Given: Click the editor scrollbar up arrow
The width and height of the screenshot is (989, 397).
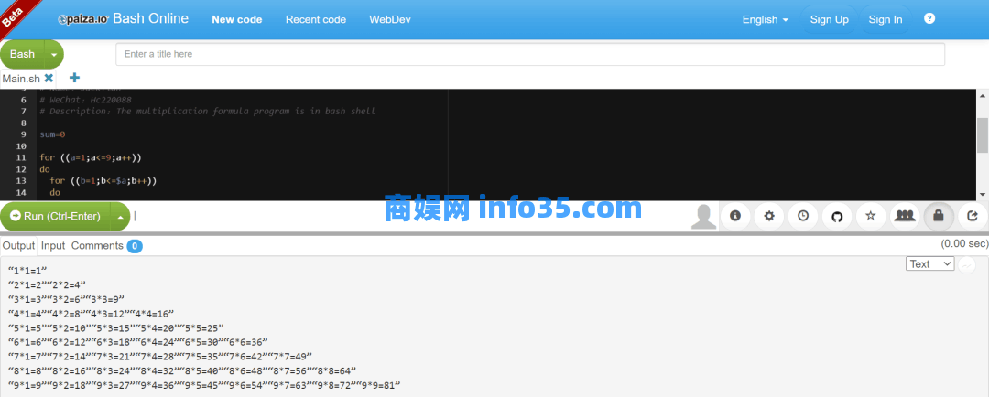Looking at the screenshot, I should point(982,95).
